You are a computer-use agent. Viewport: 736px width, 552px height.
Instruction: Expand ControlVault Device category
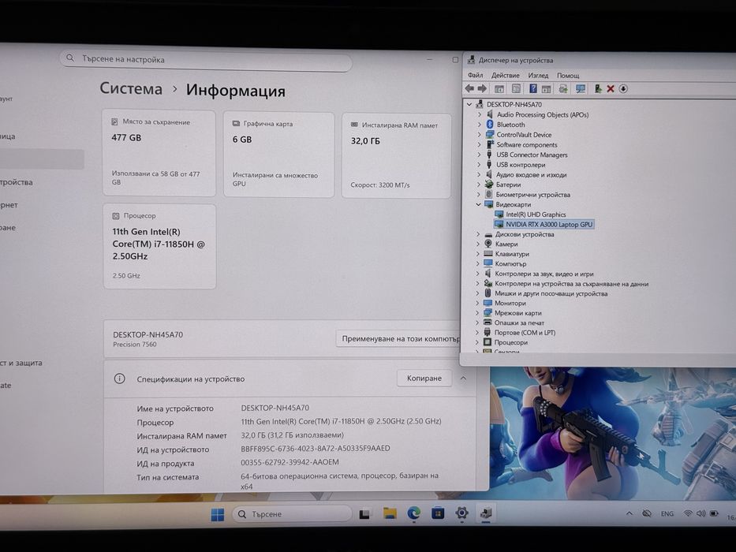480,134
